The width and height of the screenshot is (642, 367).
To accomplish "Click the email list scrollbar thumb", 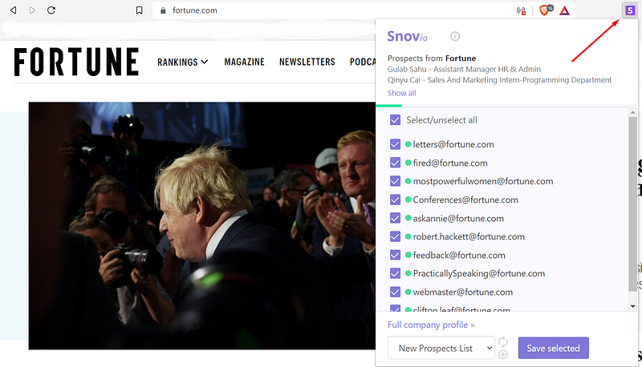I will click(632, 203).
